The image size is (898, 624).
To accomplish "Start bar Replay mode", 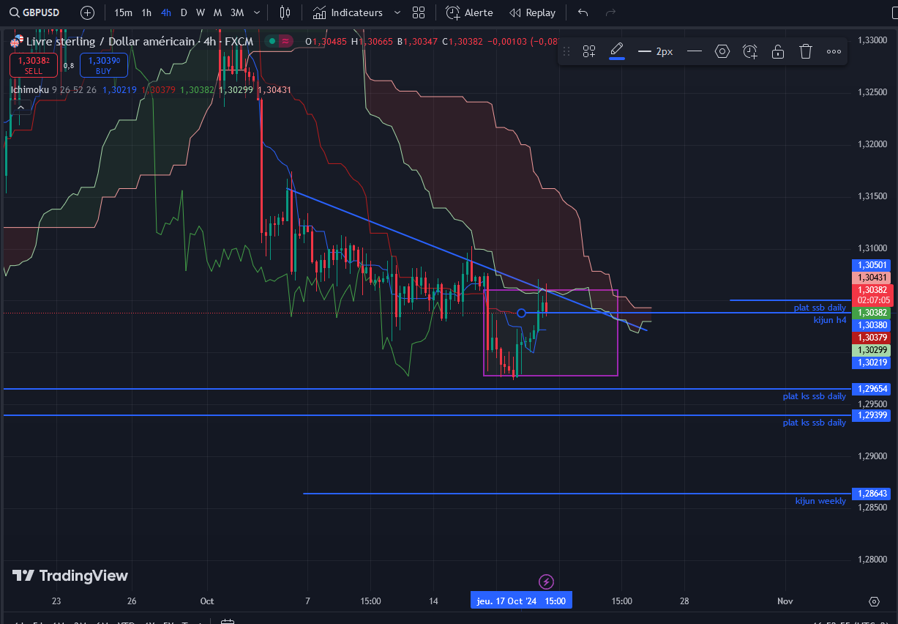I will (533, 12).
